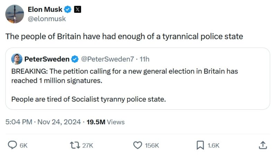Click the 5:04 PM Nov 24, 2024 timestamp

(x=43, y=122)
